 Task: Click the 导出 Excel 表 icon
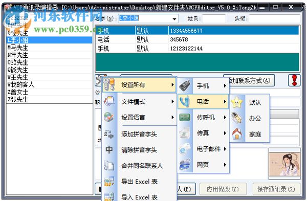coord(109,181)
